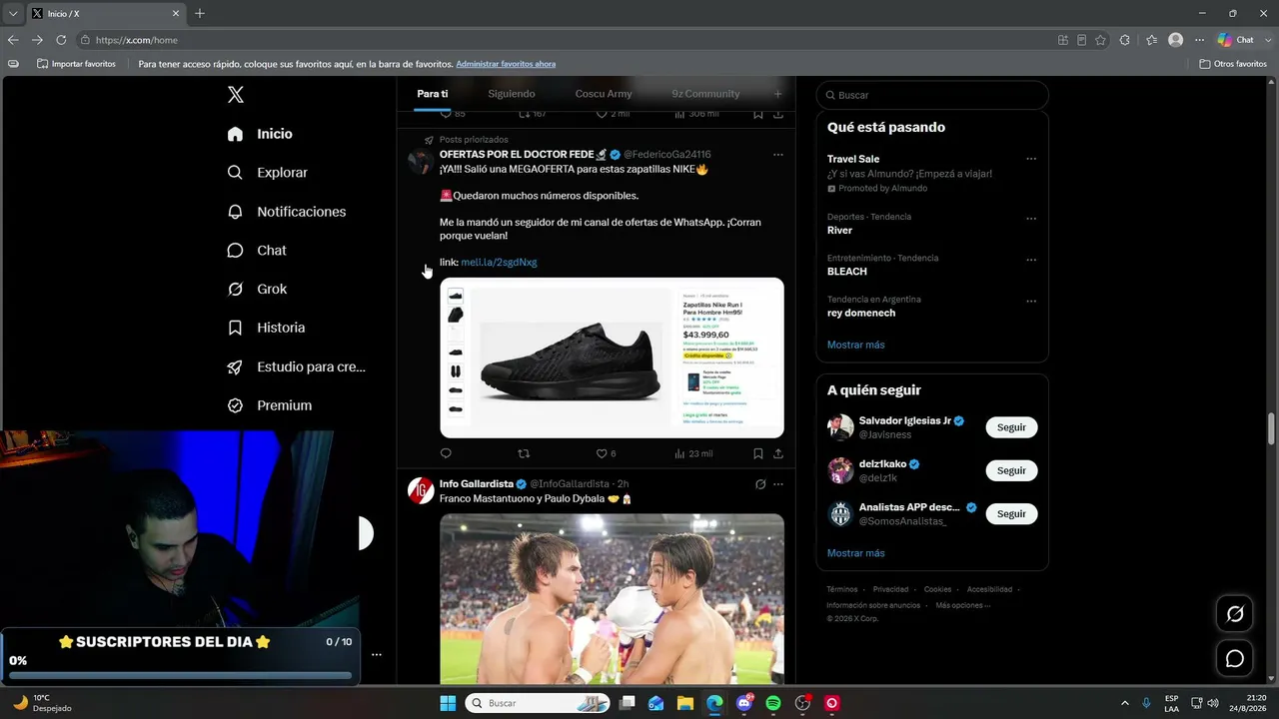Open the Privacidad footer link
The image size is (1279, 719).
[891, 589]
